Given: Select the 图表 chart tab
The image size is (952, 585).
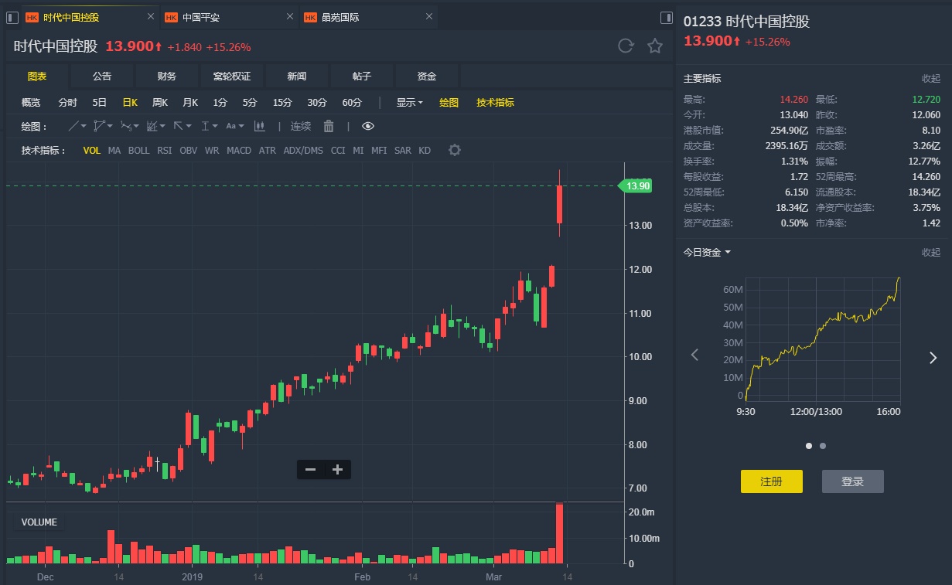Looking at the screenshot, I should pos(37,76).
